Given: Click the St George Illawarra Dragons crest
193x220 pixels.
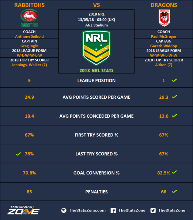Looking at the screenshot, I should pyautogui.click(x=164, y=18).
